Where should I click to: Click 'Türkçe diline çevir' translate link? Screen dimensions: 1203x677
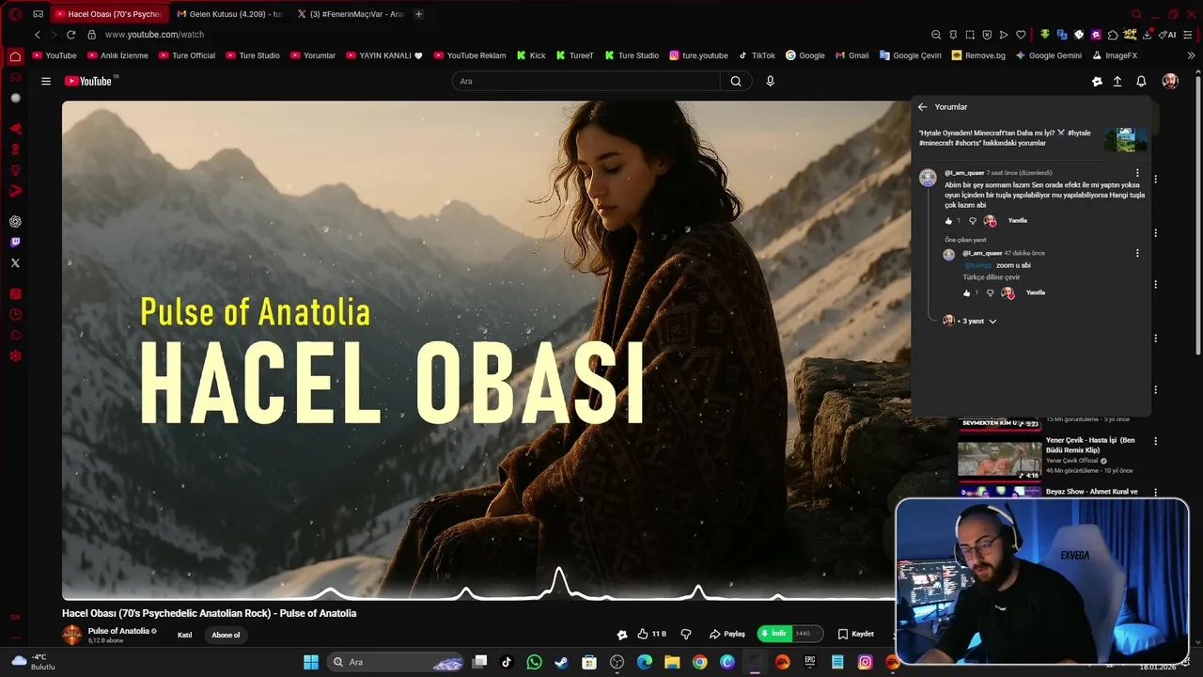(991, 277)
